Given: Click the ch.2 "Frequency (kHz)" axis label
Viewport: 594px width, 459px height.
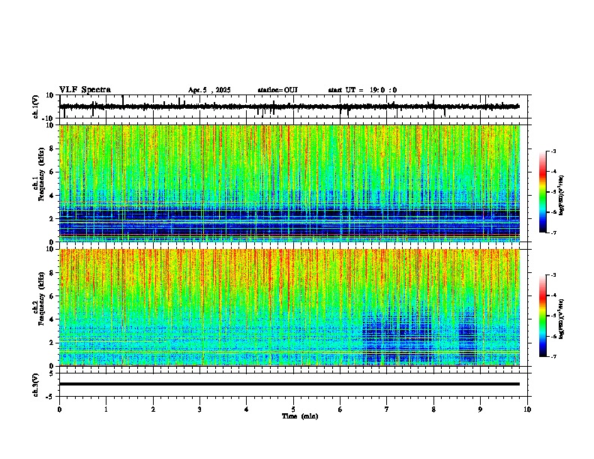Looking at the screenshot, I should 41,298.
